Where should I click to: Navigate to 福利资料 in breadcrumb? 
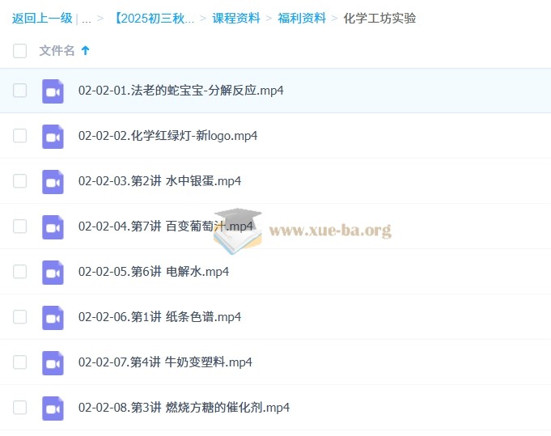(x=302, y=18)
